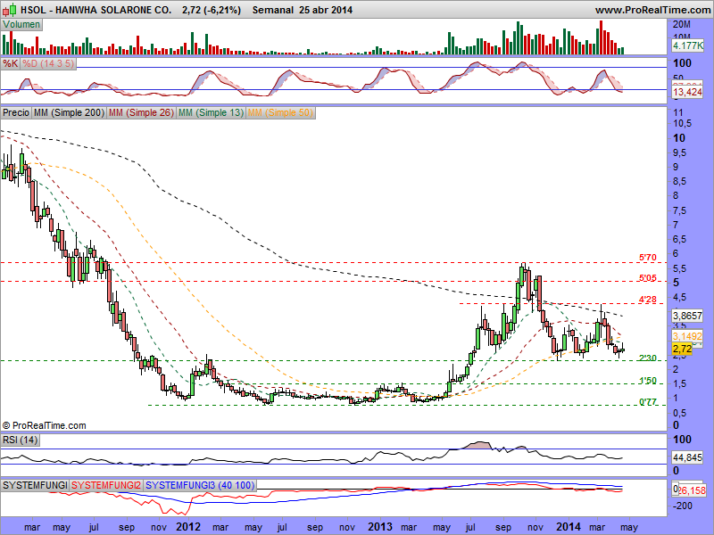Click the 13,424 stochastic value tag

click(687, 93)
